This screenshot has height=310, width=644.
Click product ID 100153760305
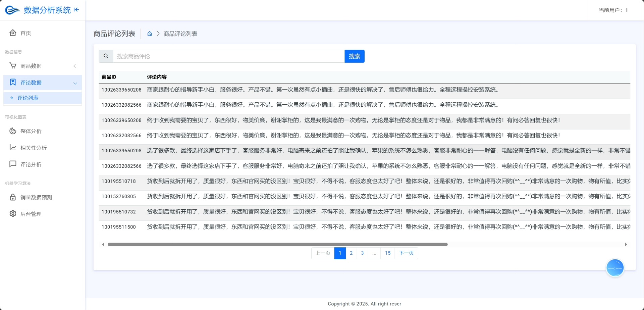point(119,196)
